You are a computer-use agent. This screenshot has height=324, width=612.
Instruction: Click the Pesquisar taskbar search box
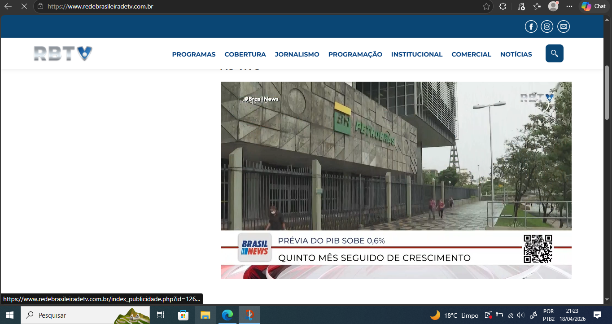tap(85, 315)
